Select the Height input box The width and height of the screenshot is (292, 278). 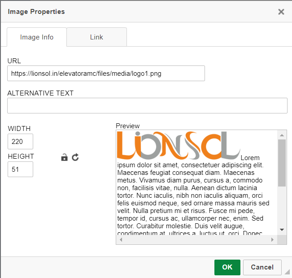click(20, 169)
